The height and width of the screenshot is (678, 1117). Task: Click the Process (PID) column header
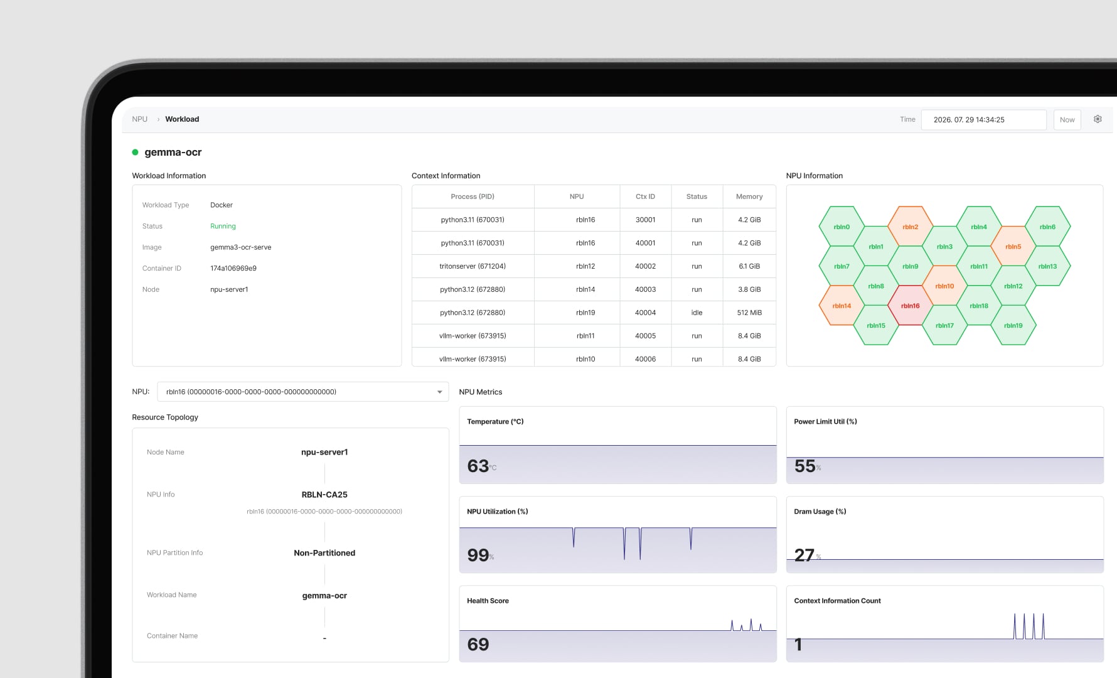point(473,196)
